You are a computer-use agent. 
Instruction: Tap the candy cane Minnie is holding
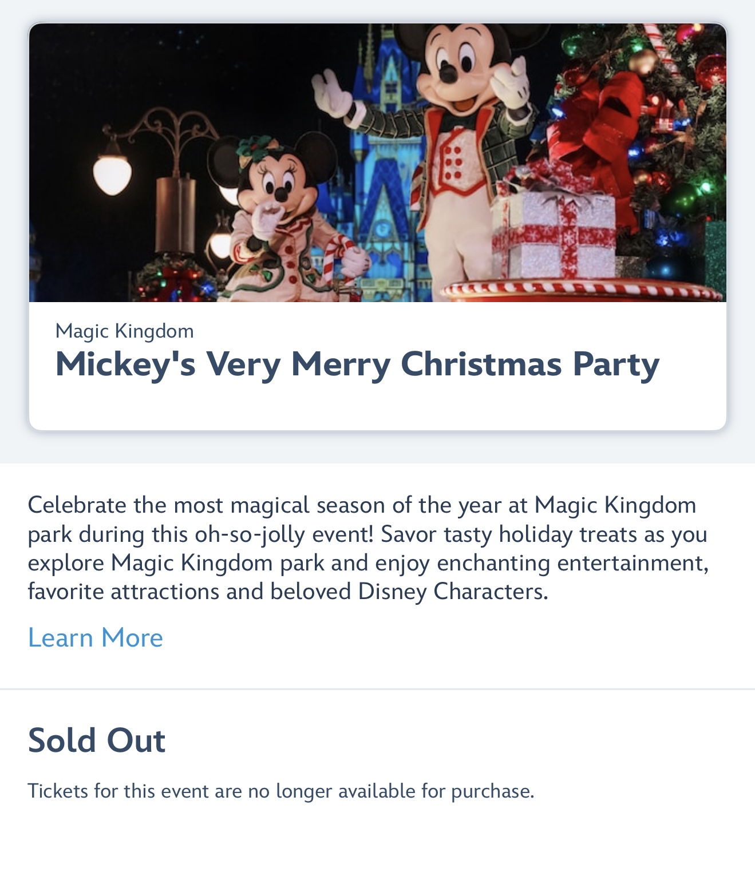click(335, 257)
